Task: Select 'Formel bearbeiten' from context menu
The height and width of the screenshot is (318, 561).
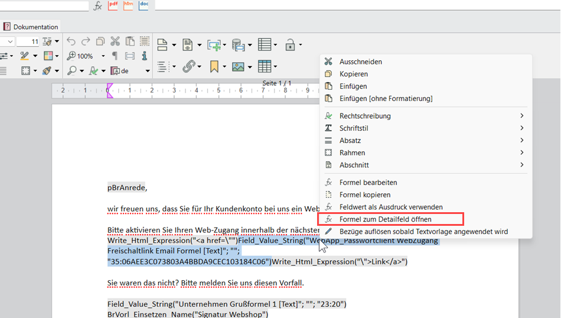Action: click(368, 183)
